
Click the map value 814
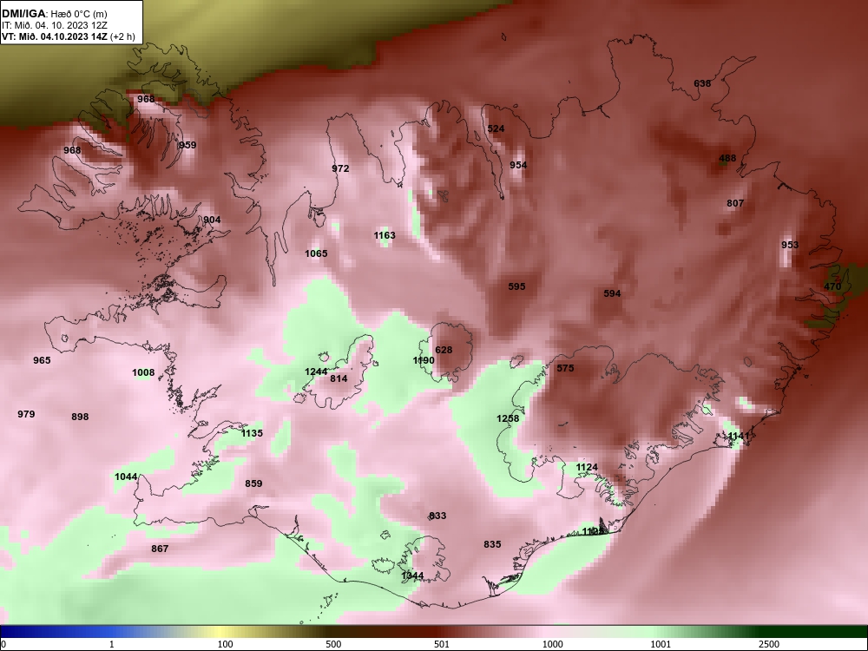point(339,378)
